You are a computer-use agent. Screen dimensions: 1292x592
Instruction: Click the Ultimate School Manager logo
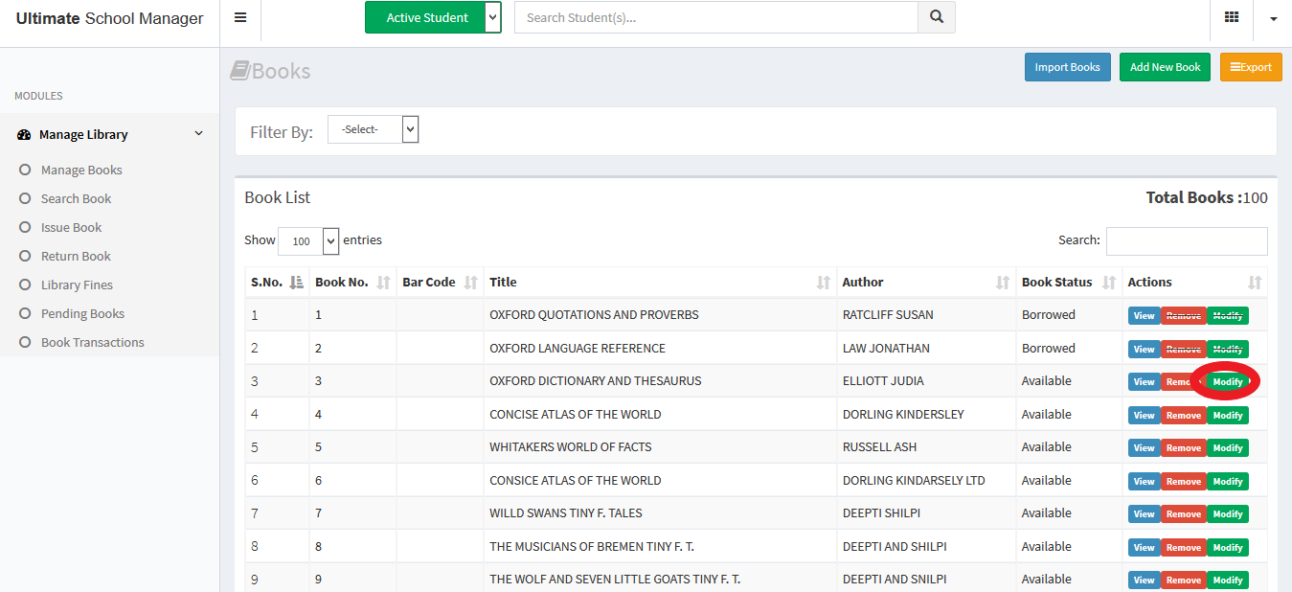(109, 18)
